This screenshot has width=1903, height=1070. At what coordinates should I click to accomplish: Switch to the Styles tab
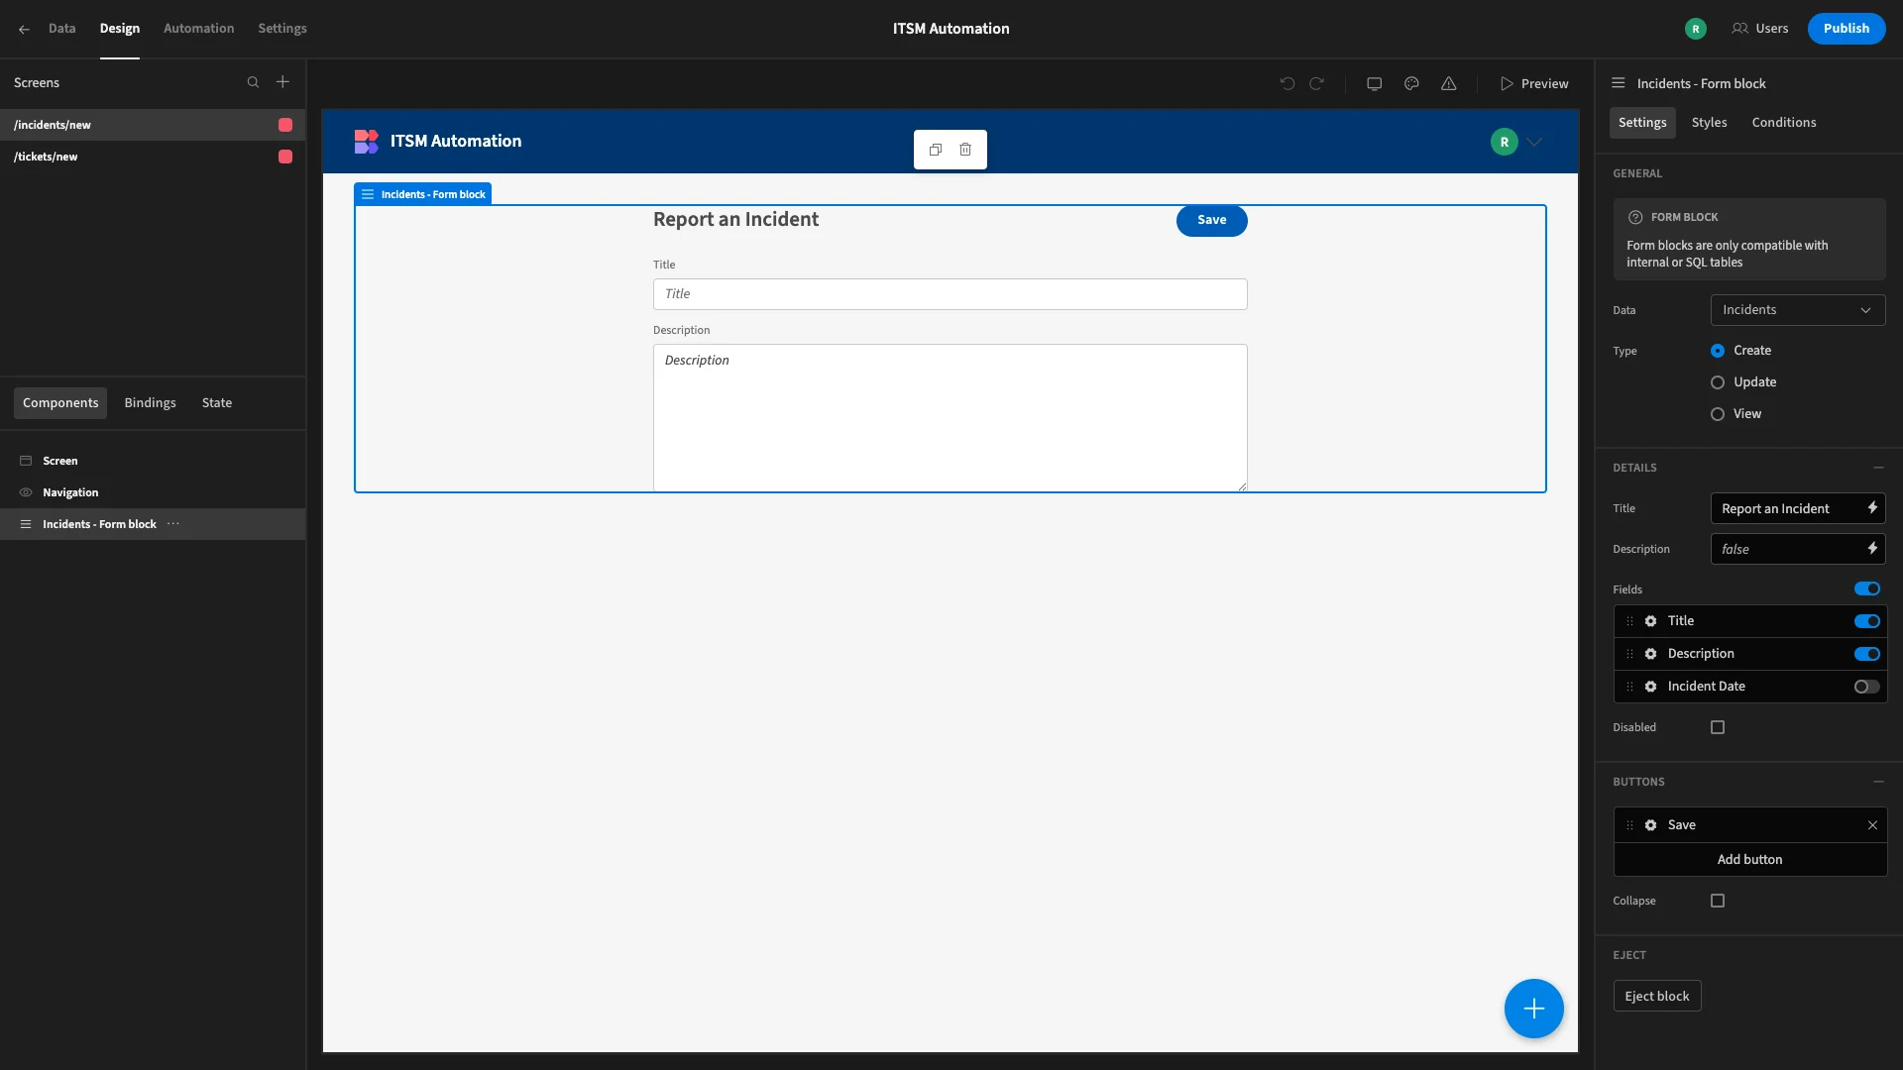[1709, 123]
